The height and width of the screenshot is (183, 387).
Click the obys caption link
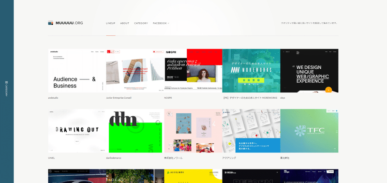coord(283,98)
